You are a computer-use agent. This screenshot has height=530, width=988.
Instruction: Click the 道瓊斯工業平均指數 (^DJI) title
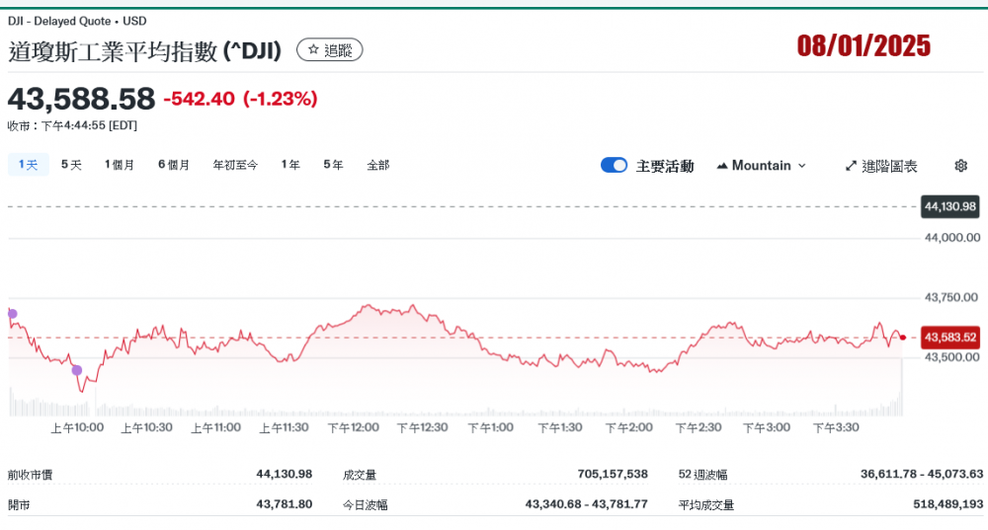click(145, 51)
